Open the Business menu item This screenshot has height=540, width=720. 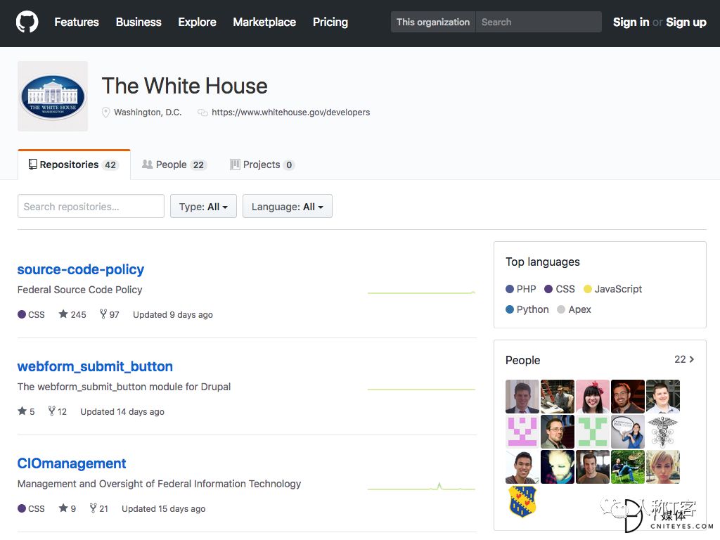pyautogui.click(x=139, y=22)
